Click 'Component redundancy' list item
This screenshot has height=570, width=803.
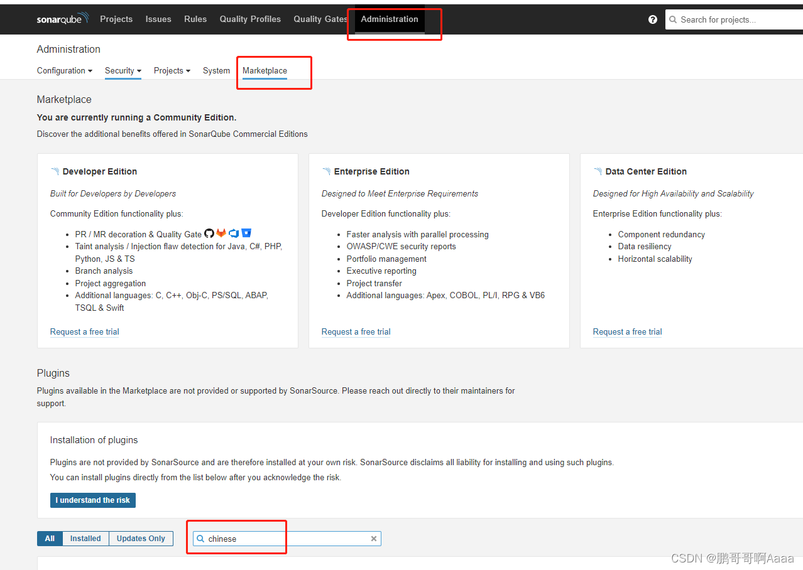(662, 234)
